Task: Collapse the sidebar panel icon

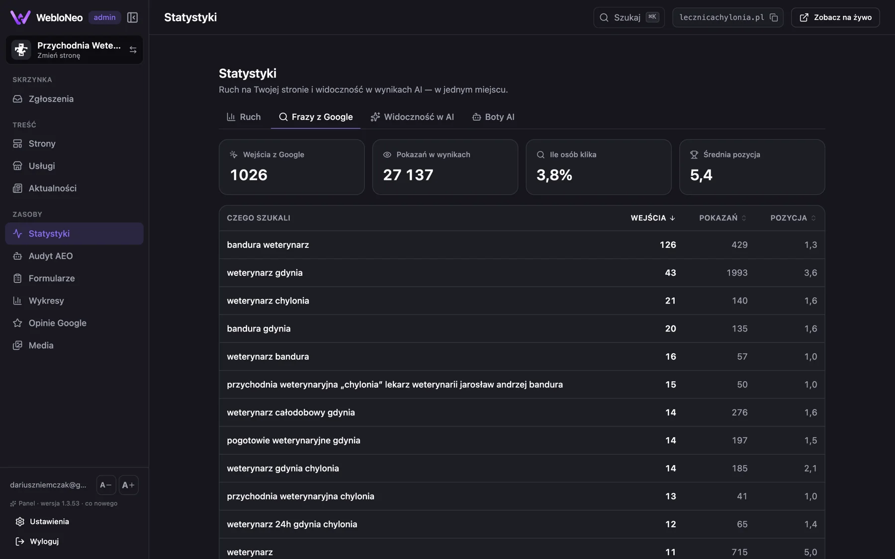Action: click(x=132, y=17)
